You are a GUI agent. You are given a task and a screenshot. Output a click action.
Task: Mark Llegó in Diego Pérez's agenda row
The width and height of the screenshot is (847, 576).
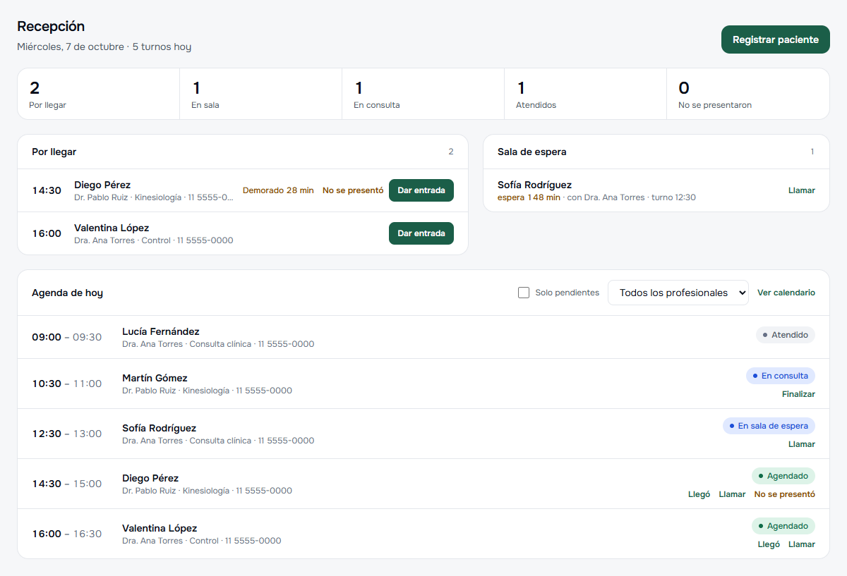pos(699,494)
